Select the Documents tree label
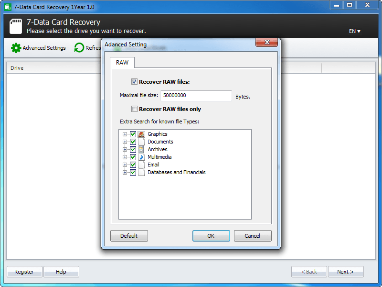This screenshot has height=287, width=382. 160,142
